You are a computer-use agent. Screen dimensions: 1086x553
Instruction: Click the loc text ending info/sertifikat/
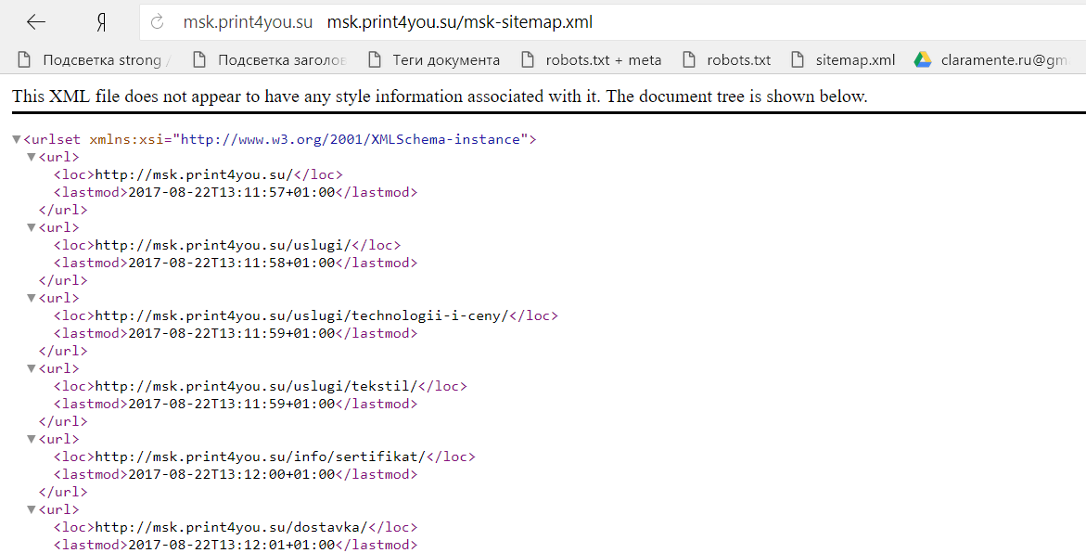pos(261,457)
